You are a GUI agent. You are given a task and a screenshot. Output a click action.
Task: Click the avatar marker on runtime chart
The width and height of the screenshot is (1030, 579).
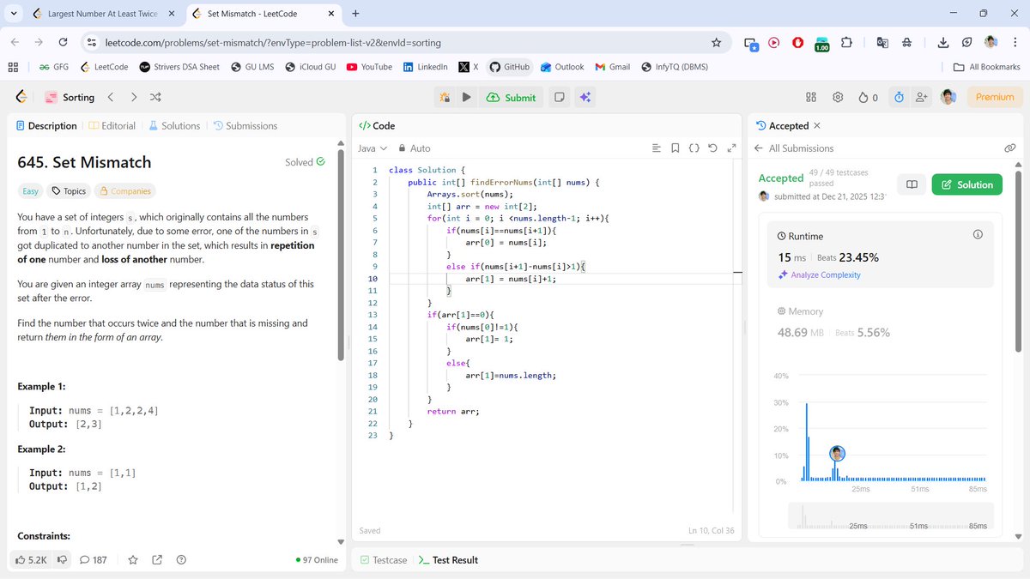tap(838, 453)
